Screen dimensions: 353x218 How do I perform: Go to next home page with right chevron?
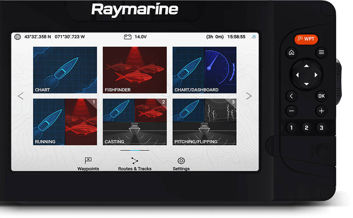tap(249, 96)
